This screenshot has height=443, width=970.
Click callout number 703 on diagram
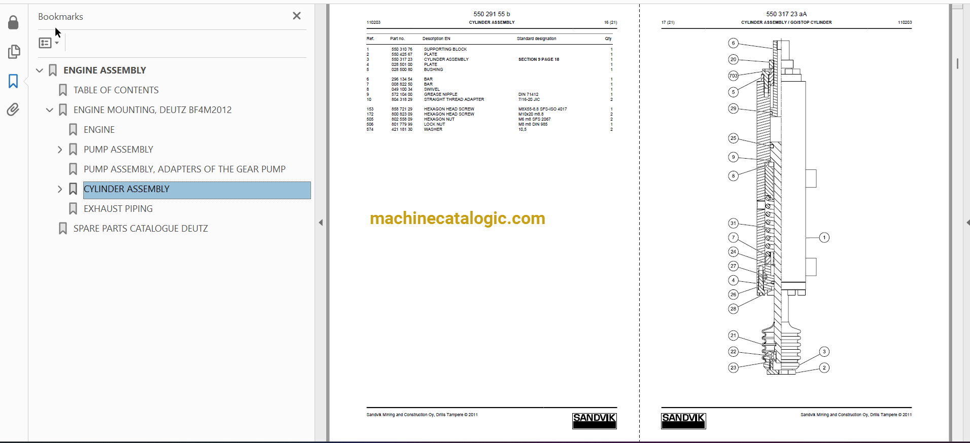[x=734, y=76]
